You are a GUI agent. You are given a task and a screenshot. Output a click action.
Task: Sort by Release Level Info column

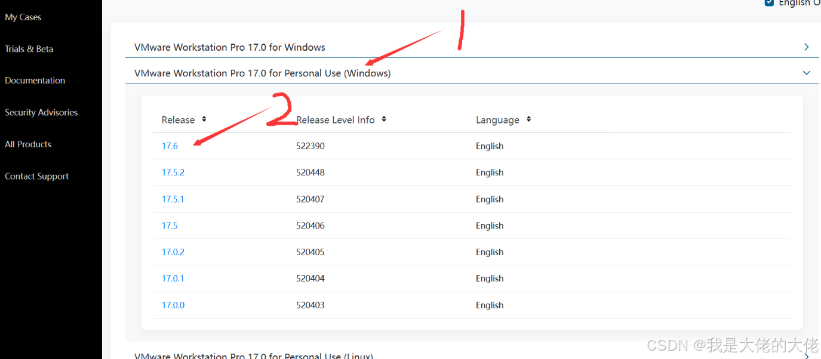click(x=383, y=119)
